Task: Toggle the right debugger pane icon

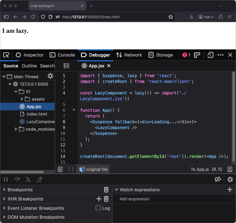Action: 230,169
